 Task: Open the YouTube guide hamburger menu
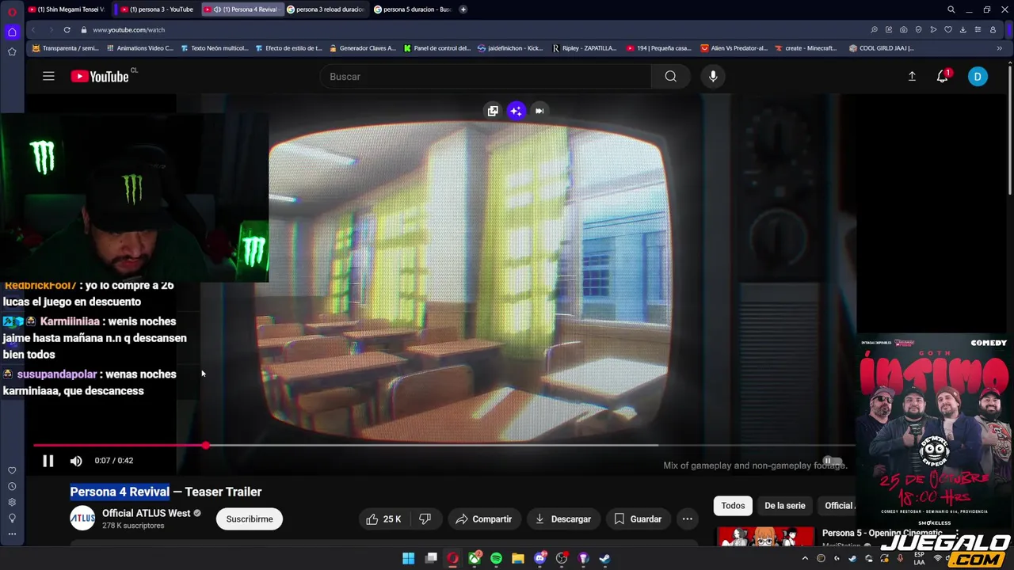(x=48, y=76)
